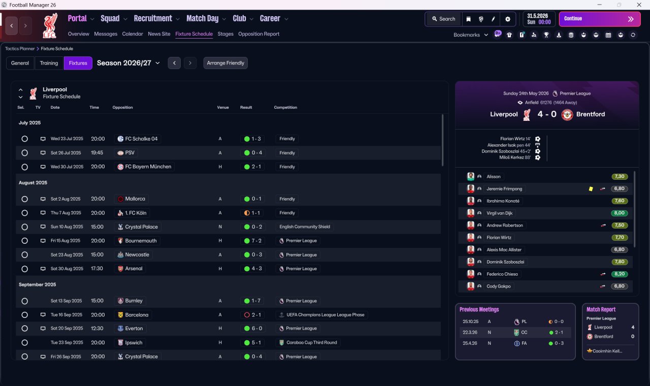
Task: Expand the Squad menu dropdown arrow
Action: tap(125, 19)
